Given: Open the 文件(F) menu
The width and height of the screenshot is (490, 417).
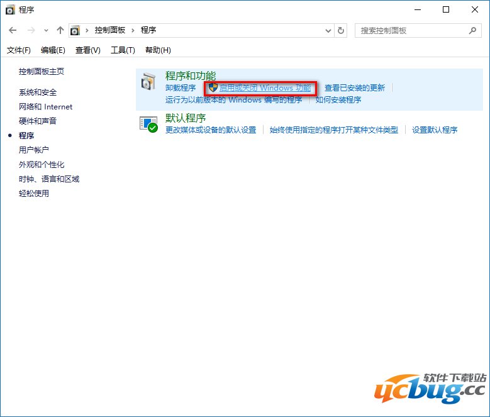Looking at the screenshot, I should coord(19,50).
